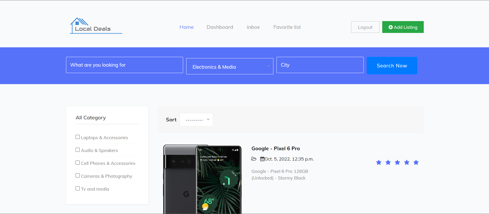This screenshot has height=214, width=489.
Task: Click the fourth rating star
Action: click(406, 162)
